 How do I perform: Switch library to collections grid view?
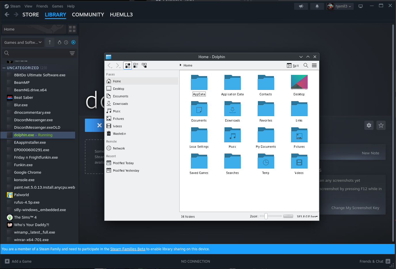pyautogui.click(x=72, y=29)
